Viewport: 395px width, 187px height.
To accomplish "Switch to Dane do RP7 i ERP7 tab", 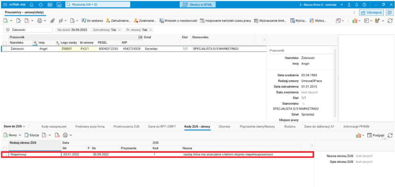I will click(x=162, y=127).
